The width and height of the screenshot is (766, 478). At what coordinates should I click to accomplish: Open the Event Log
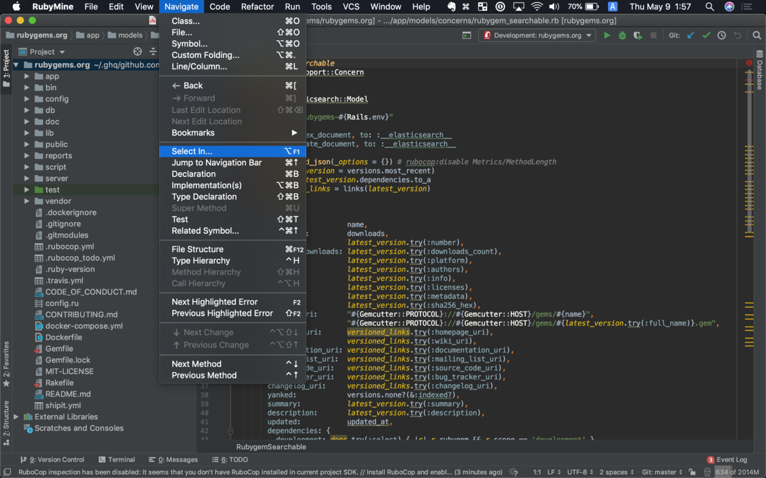click(726, 460)
